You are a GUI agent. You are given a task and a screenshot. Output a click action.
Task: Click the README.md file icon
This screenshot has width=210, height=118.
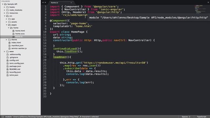coord(8,69)
